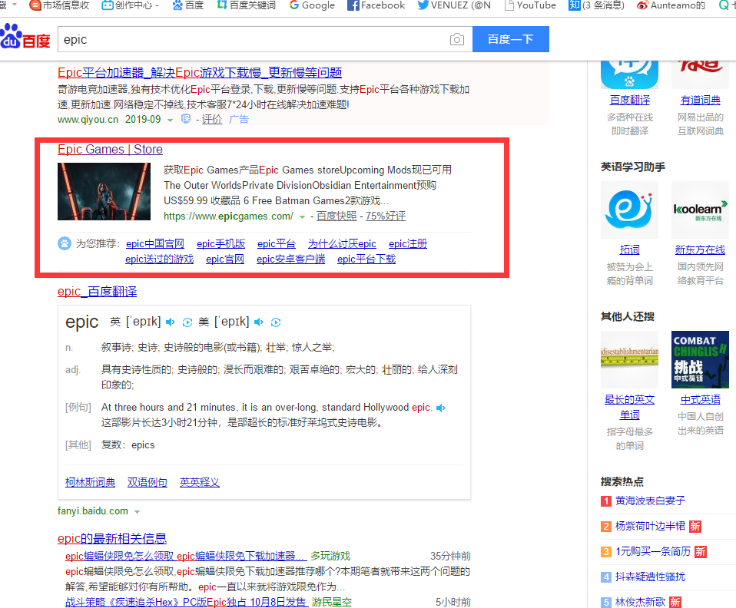Open the Facebook bookmark

(376, 5)
